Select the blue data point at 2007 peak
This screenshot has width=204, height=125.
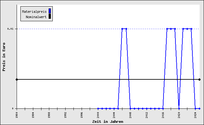(126, 29)
